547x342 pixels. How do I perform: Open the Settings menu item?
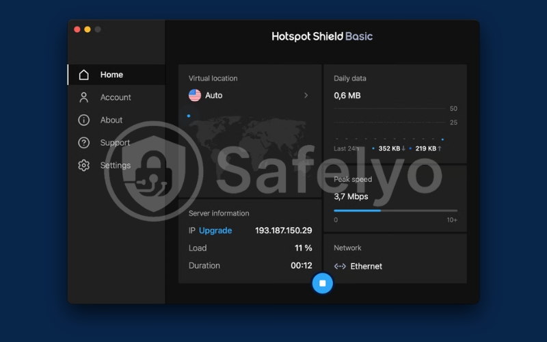pyautogui.click(x=116, y=166)
